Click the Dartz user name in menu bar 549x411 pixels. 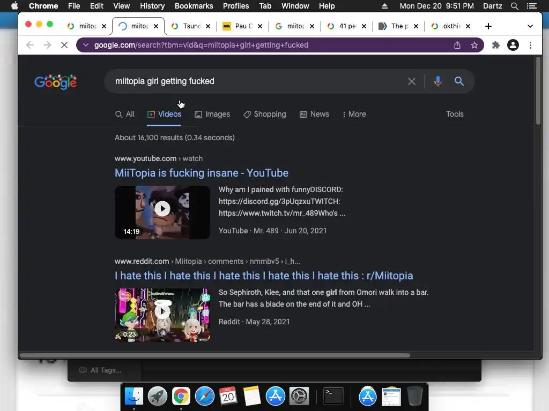(x=492, y=6)
